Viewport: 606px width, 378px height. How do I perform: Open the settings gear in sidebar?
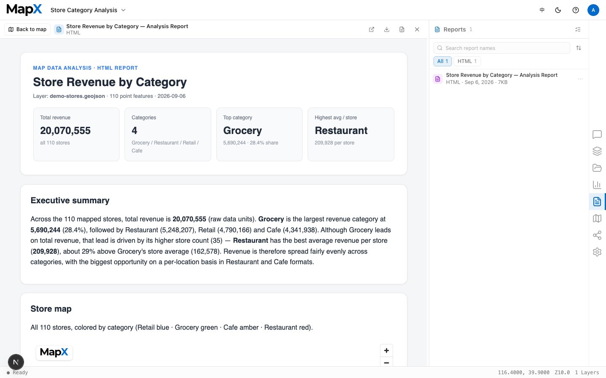coord(597,252)
